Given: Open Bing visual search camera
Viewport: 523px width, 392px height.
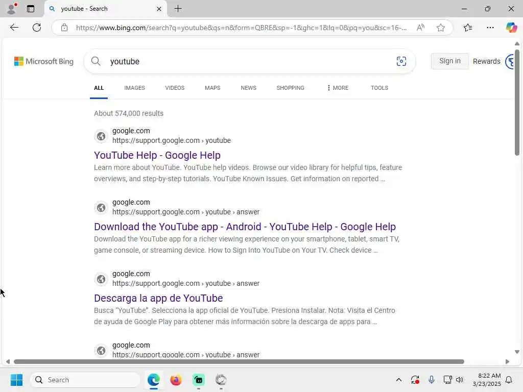Looking at the screenshot, I should tap(401, 61).
